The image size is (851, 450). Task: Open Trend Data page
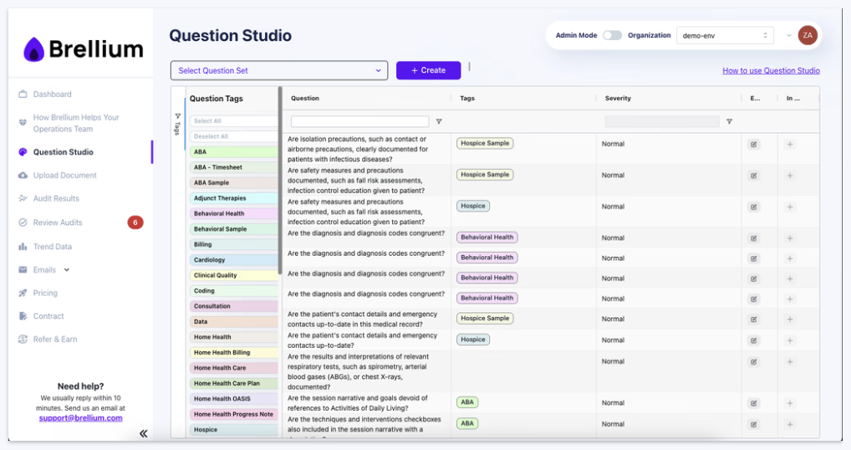[x=52, y=247]
